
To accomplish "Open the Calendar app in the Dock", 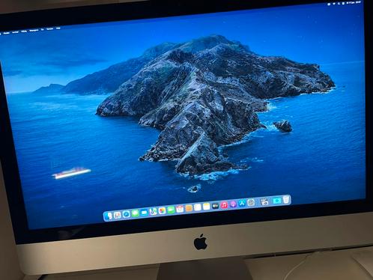I will 180,209.
